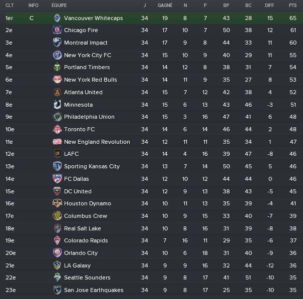
Task: Select the Atlanta United badge icon
Action: pyautogui.click(x=57, y=92)
